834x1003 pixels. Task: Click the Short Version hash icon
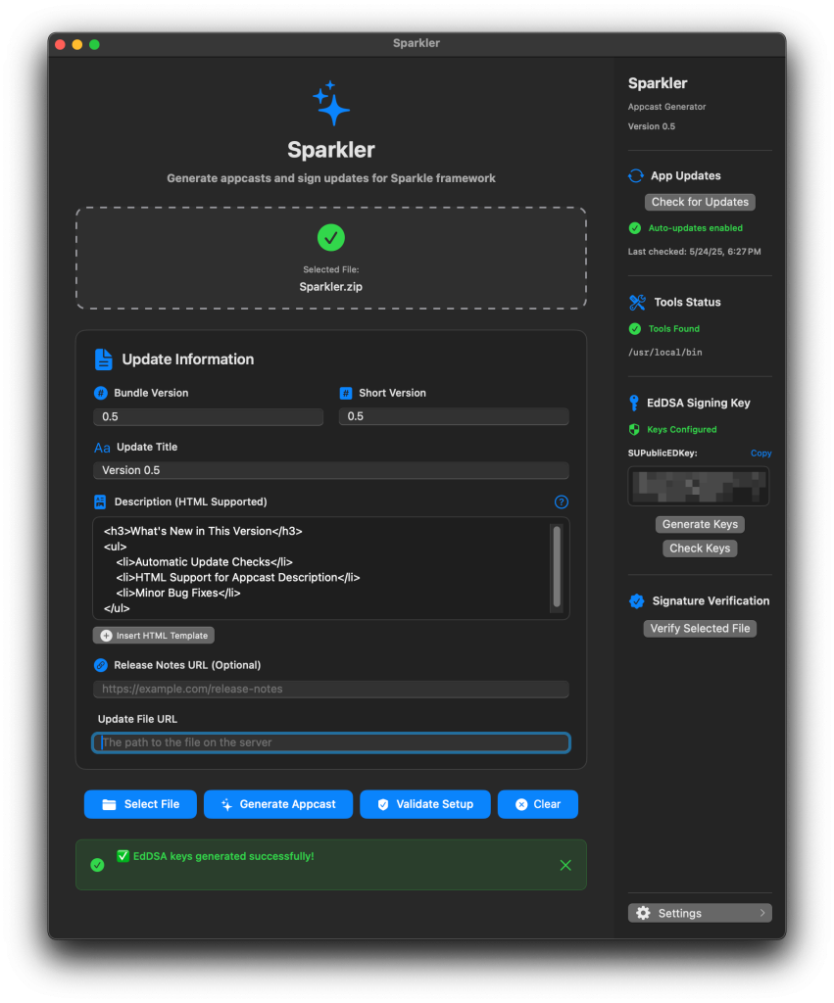point(346,393)
